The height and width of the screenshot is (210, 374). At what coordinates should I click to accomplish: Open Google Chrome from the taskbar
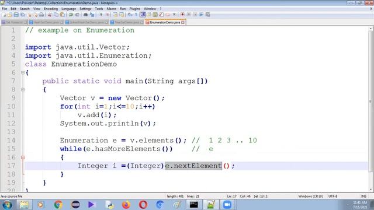pos(58,205)
